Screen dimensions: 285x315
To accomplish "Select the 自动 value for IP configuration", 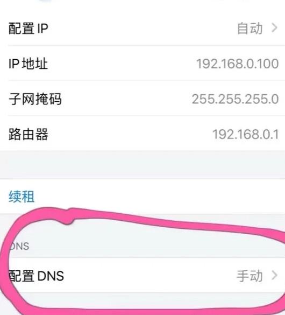I will tap(250, 29).
